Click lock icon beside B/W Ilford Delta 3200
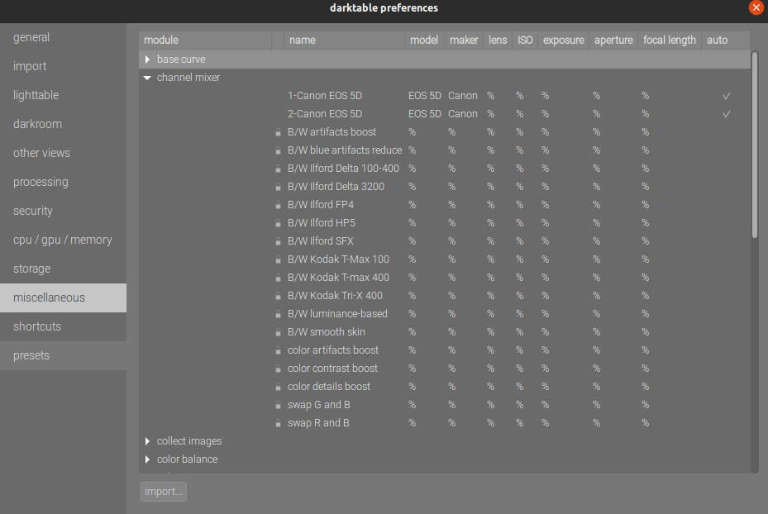This screenshot has height=514, width=768. pos(278,187)
